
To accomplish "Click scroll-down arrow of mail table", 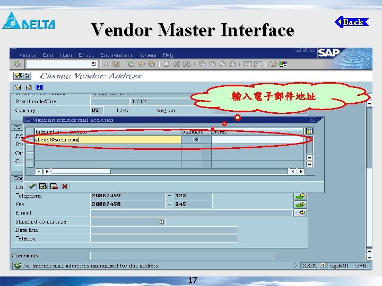I will [x=309, y=165].
